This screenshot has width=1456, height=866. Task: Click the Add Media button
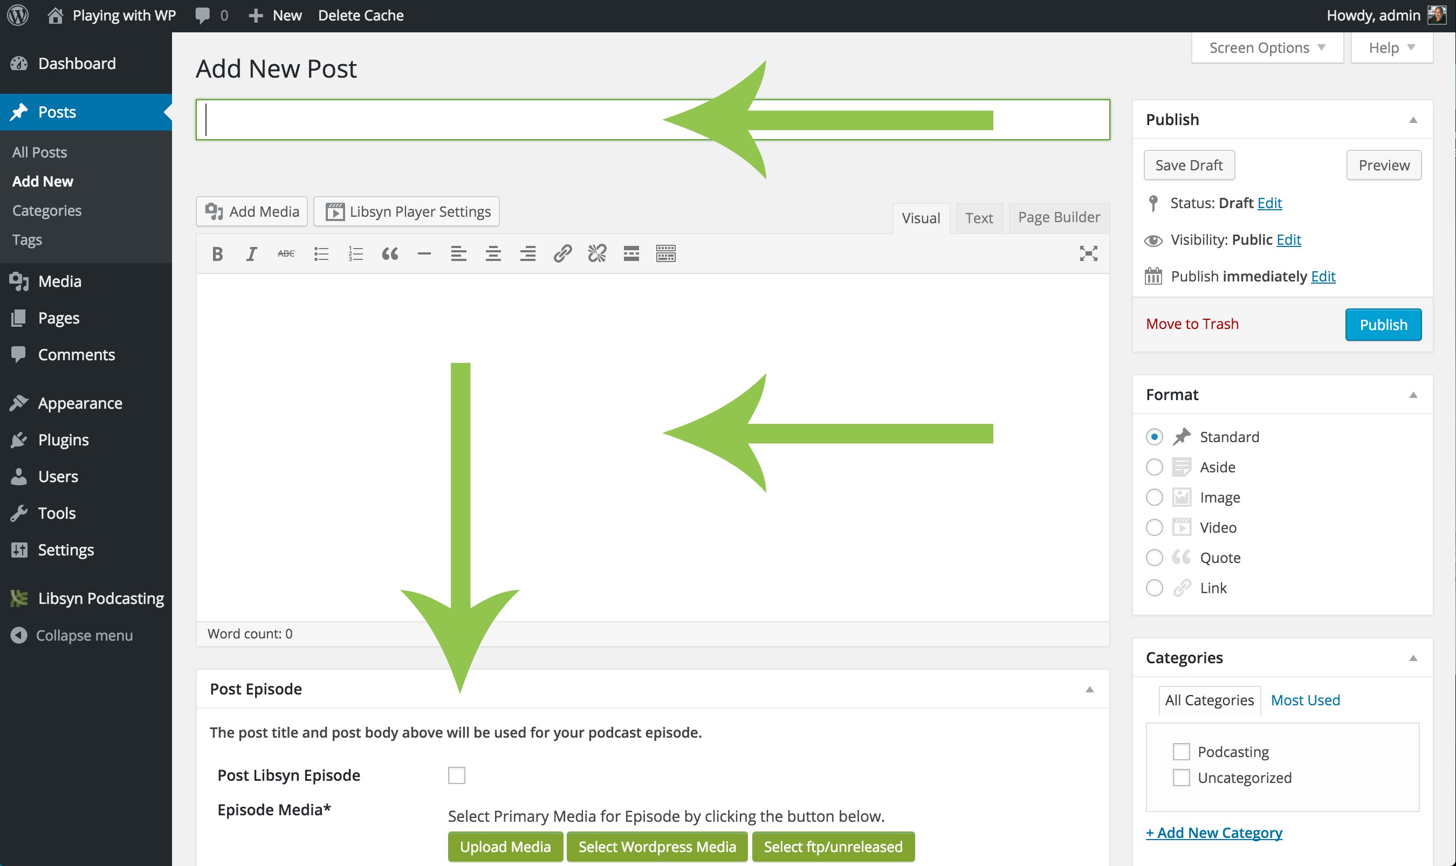click(251, 211)
